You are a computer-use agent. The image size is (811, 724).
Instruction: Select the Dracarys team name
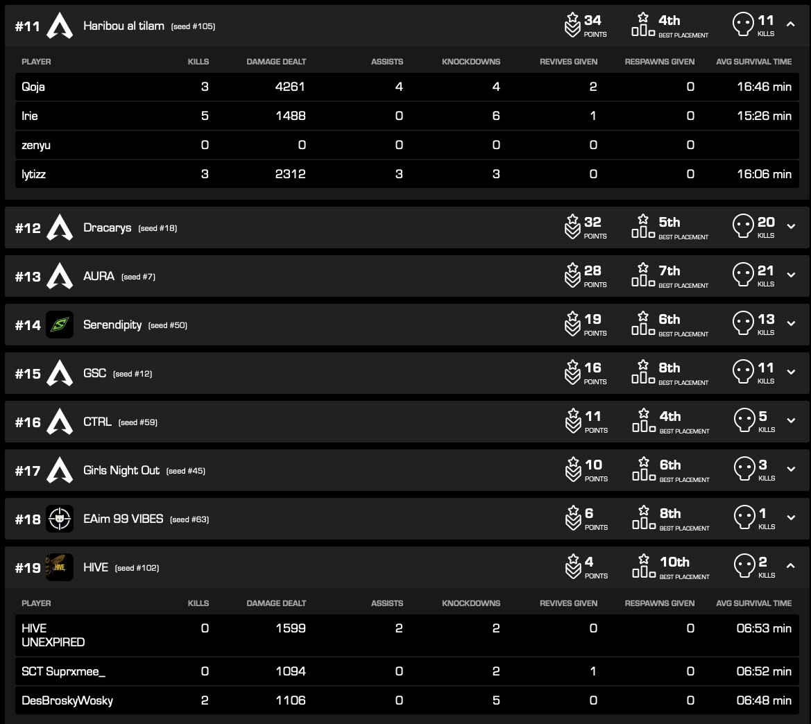(107, 228)
